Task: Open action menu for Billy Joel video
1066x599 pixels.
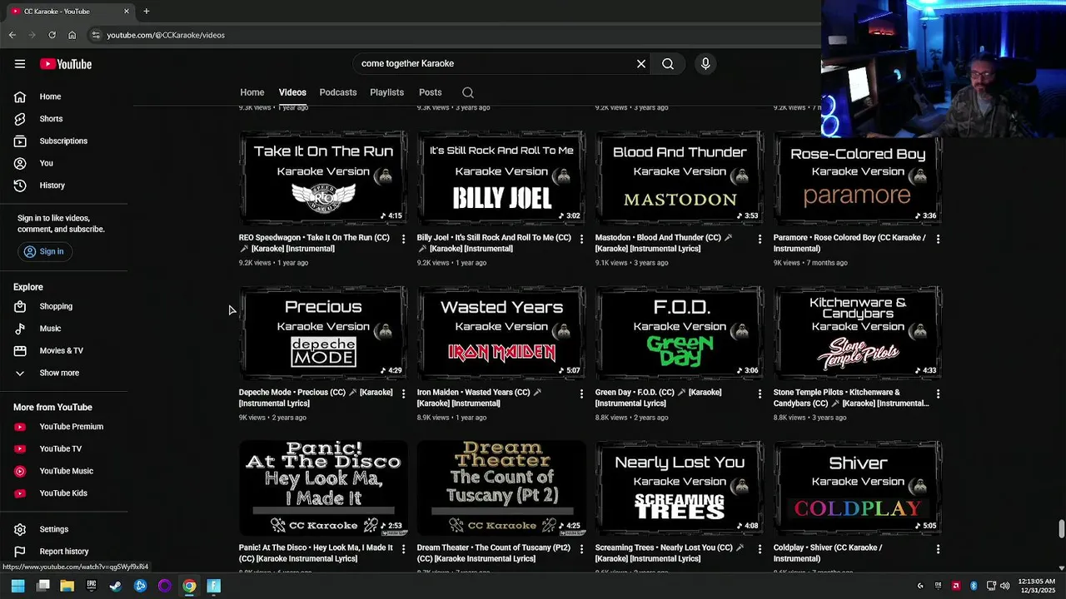Action: 581,239
